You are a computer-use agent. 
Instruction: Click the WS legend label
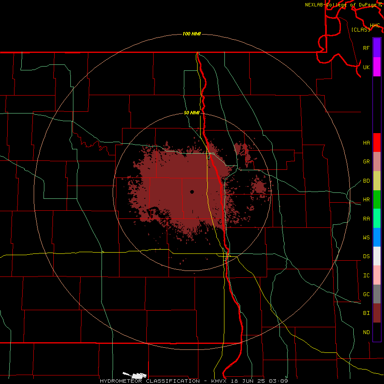(367, 237)
